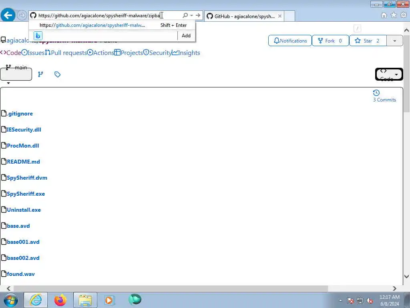This screenshot has width=410, height=308.
Task: Click the file icon beside SpySheriff.exe
Action: (x=4, y=194)
